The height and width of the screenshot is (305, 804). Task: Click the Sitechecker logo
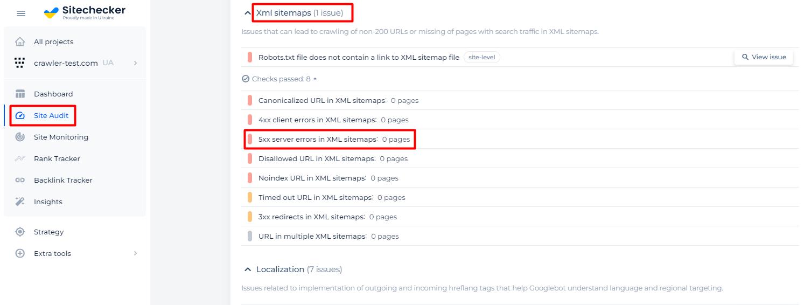85,12
